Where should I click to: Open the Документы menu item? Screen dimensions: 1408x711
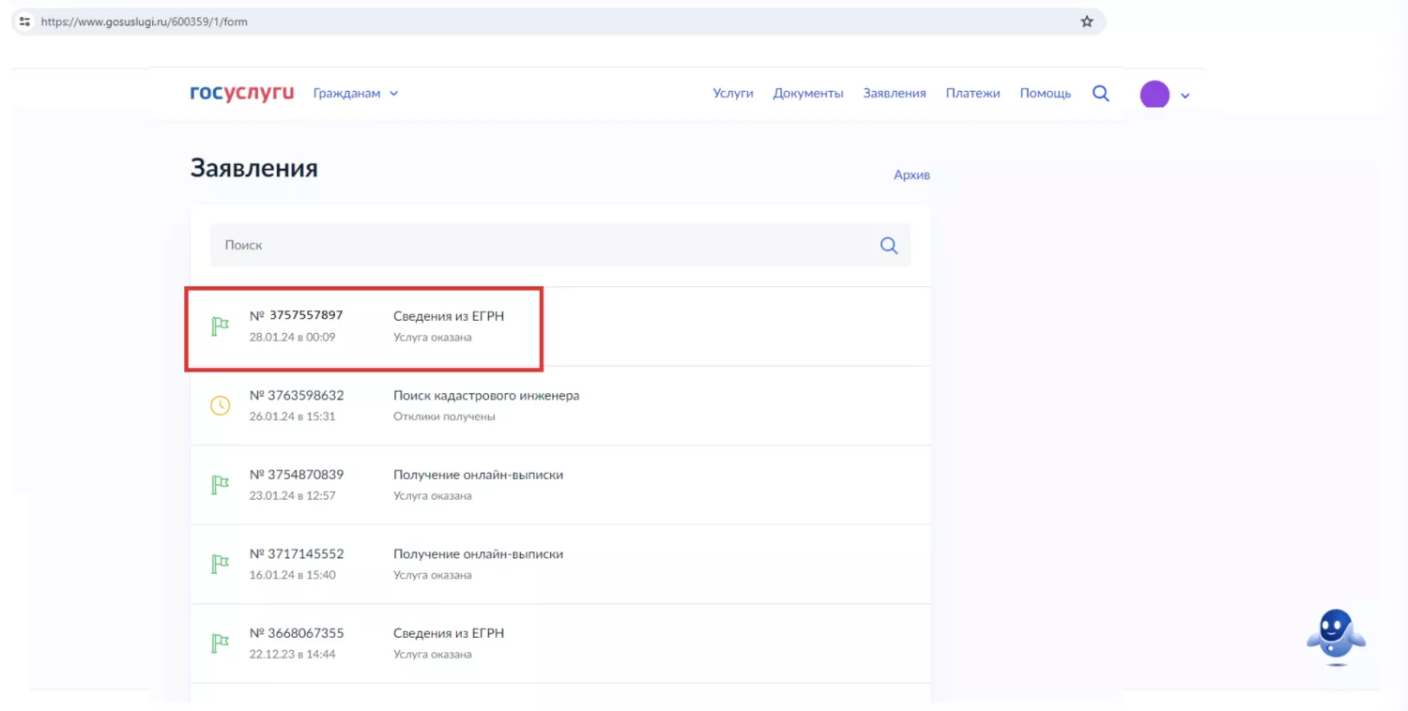point(808,93)
